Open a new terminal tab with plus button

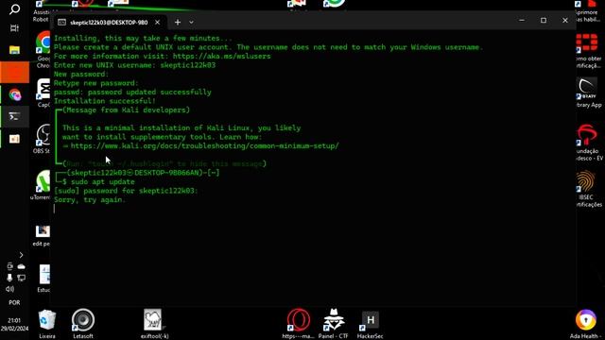point(178,23)
